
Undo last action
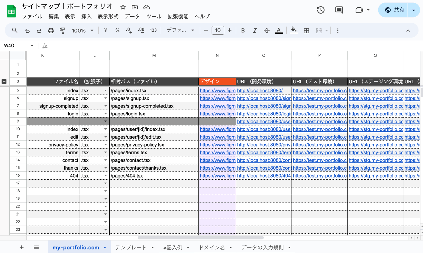(27, 30)
